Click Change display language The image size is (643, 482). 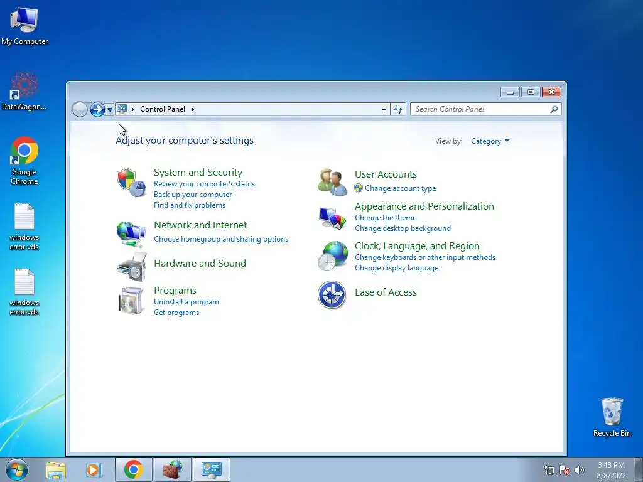coord(397,267)
